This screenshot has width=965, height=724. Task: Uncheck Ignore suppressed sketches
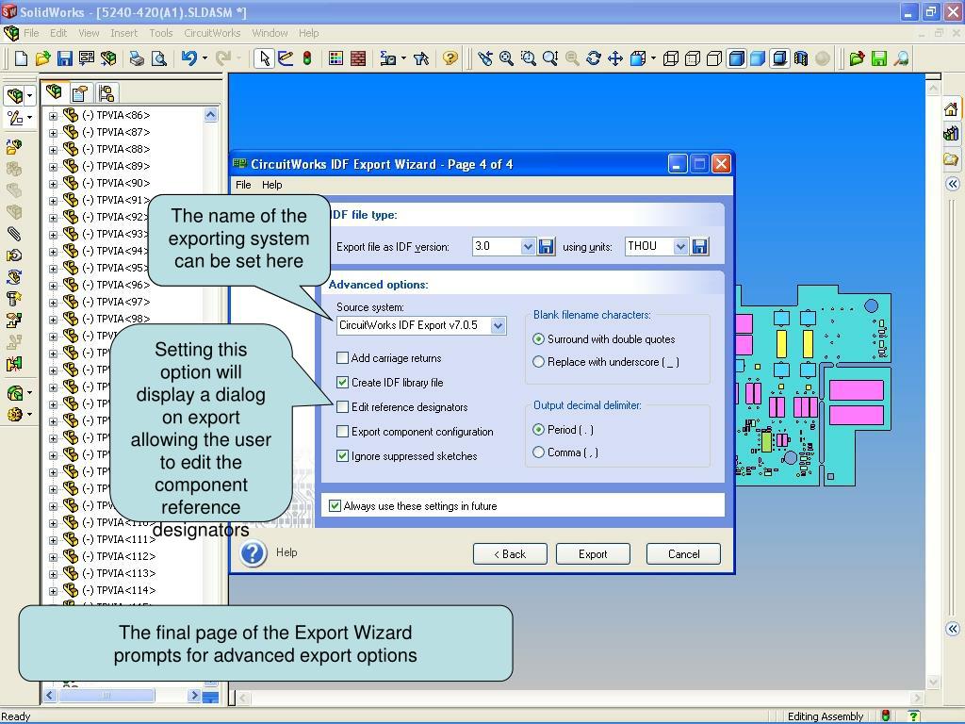[x=343, y=456]
